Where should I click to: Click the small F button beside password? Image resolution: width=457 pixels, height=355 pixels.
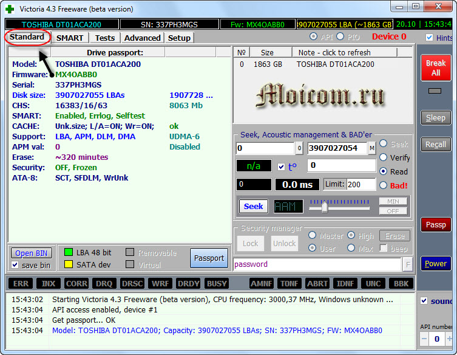[408, 264]
